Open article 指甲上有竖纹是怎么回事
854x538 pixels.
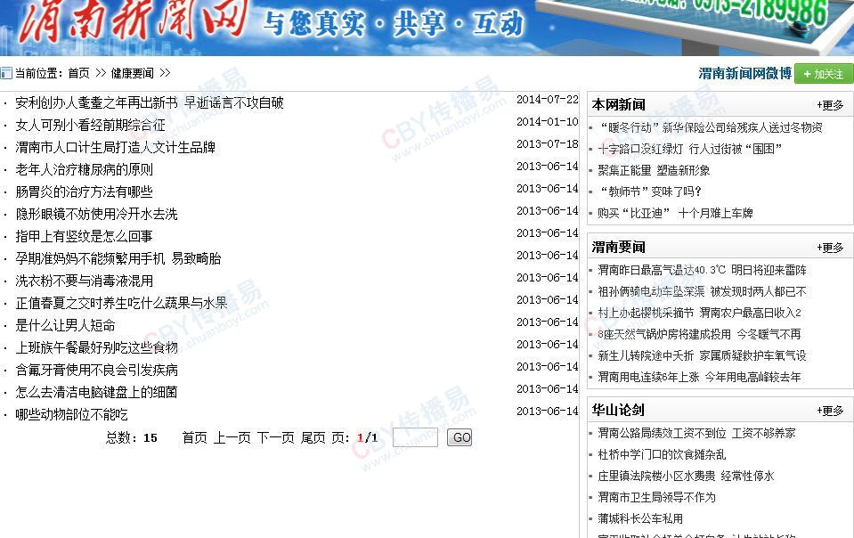(x=84, y=236)
